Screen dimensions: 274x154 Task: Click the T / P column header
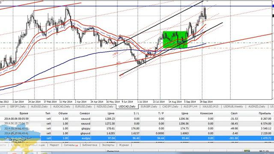point(161,113)
